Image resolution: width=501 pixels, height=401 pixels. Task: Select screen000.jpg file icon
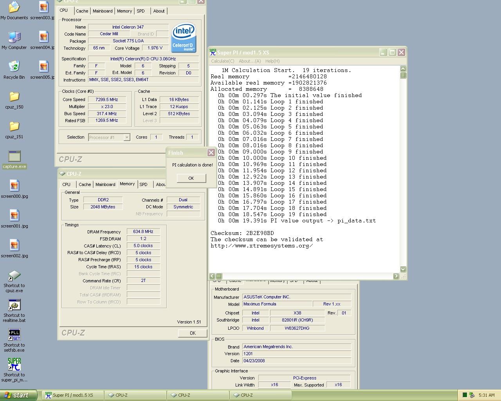14,189
